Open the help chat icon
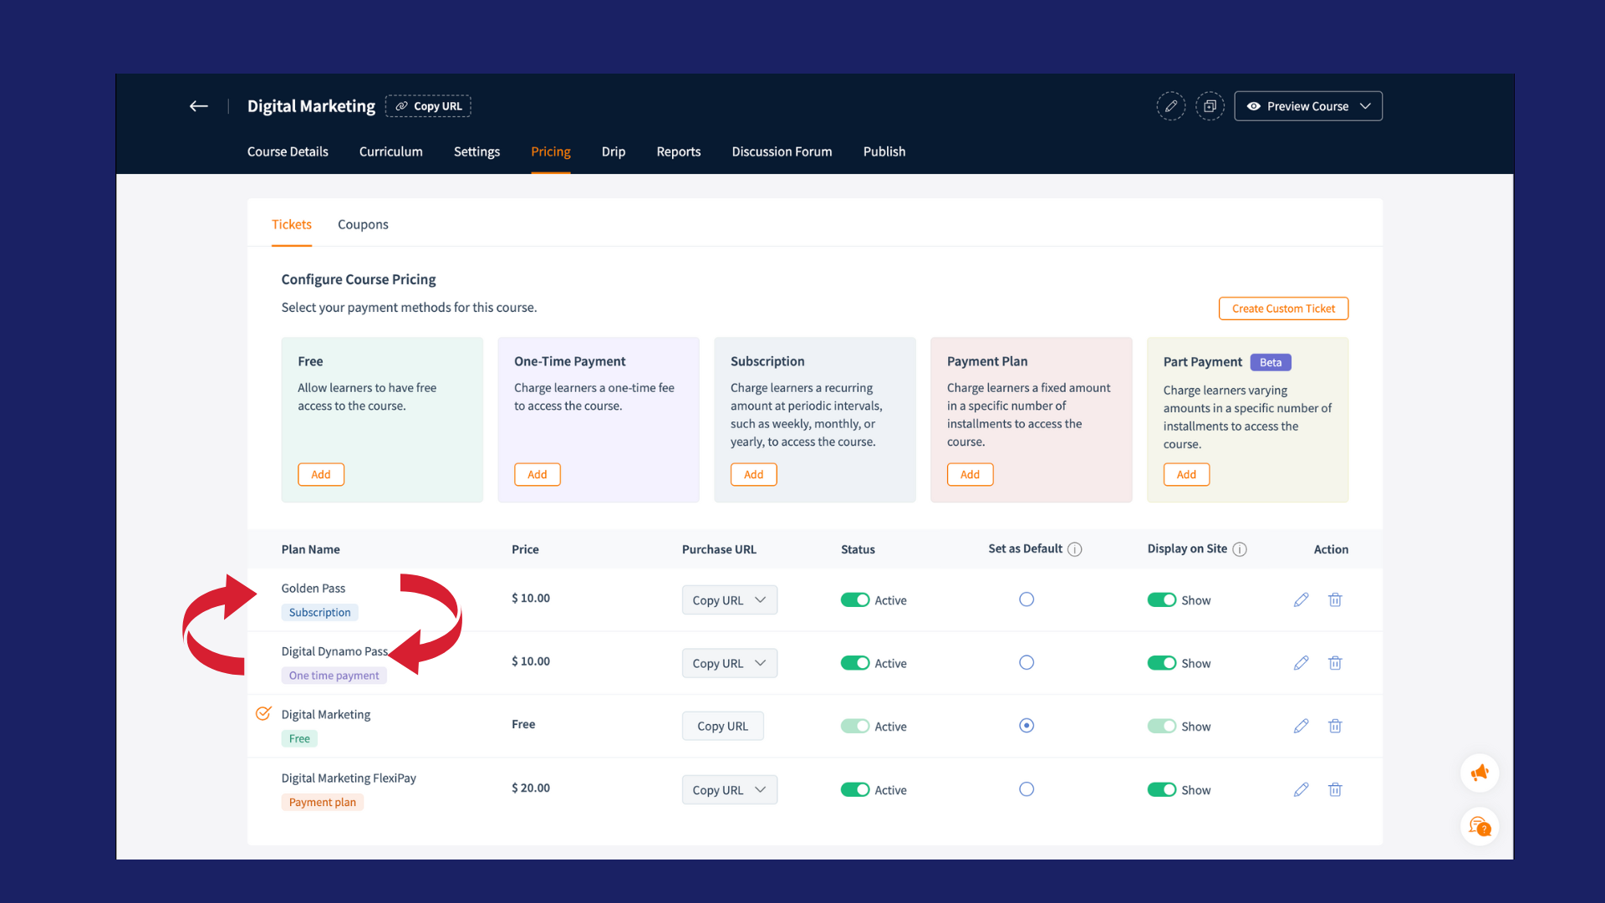Screen dimensions: 1605x903 click(1480, 827)
